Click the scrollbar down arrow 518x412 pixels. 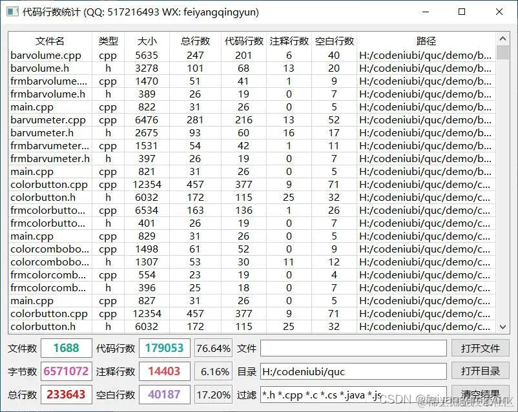(x=502, y=327)
